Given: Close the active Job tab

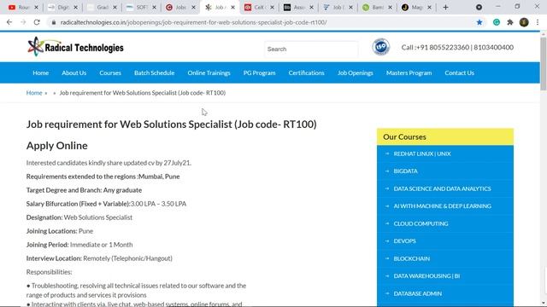Looking at the screenshot, I should click(233, 8).
